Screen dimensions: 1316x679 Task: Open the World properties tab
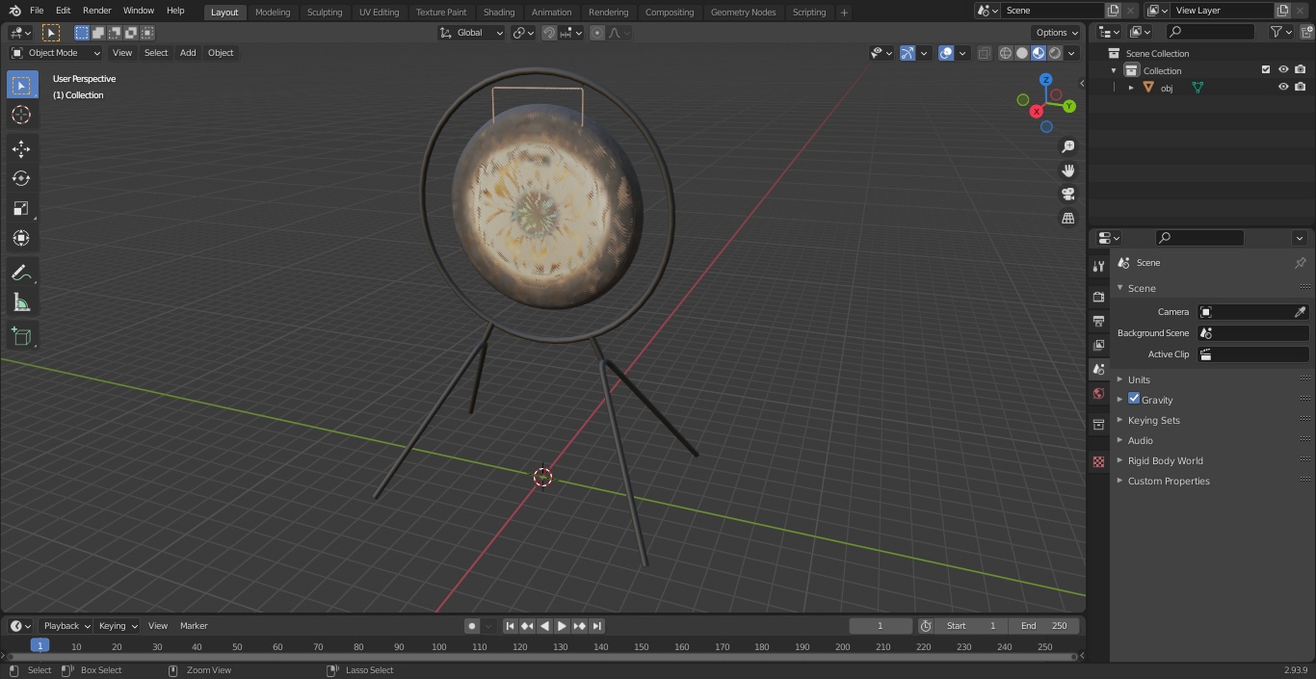1098,393
